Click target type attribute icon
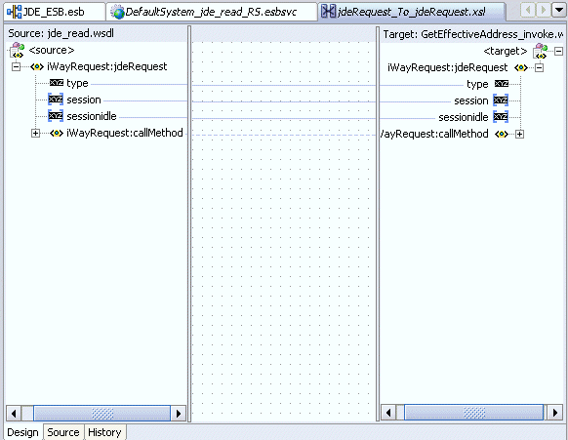 [502, 84]
